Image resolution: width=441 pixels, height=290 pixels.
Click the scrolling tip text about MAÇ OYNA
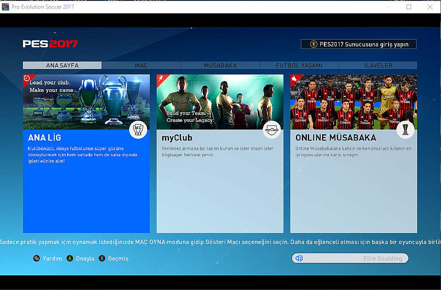[220, 242]
